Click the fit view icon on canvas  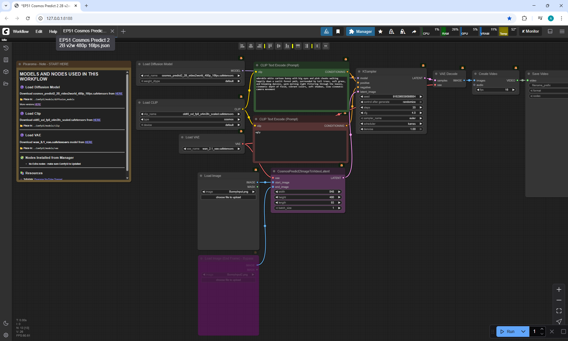point(559,311)
